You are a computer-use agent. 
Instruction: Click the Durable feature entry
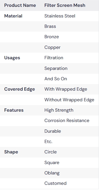53,131
